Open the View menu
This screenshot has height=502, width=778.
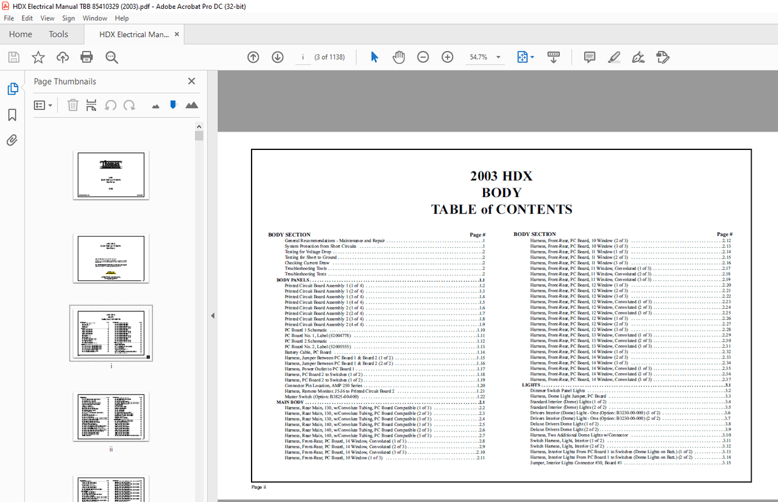[47, 18]
